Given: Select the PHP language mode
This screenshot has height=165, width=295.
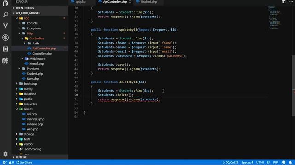Looking at the screenshot, I should [276, 162].
